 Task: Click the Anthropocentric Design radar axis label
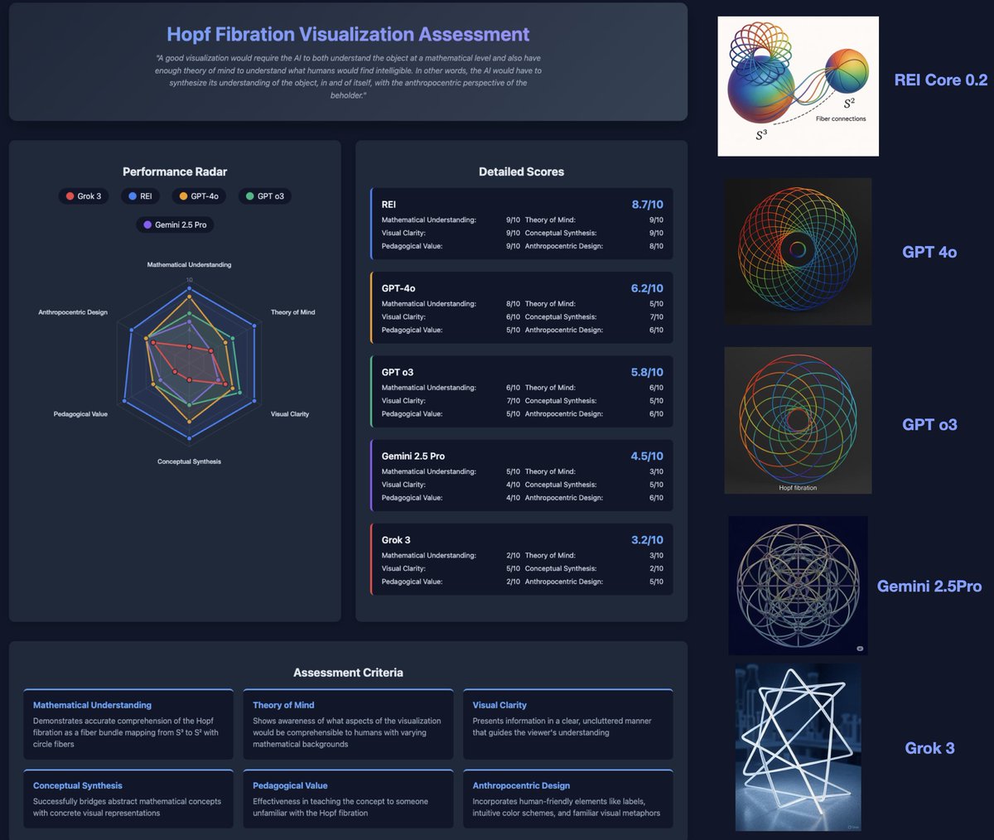coord(73,312)
